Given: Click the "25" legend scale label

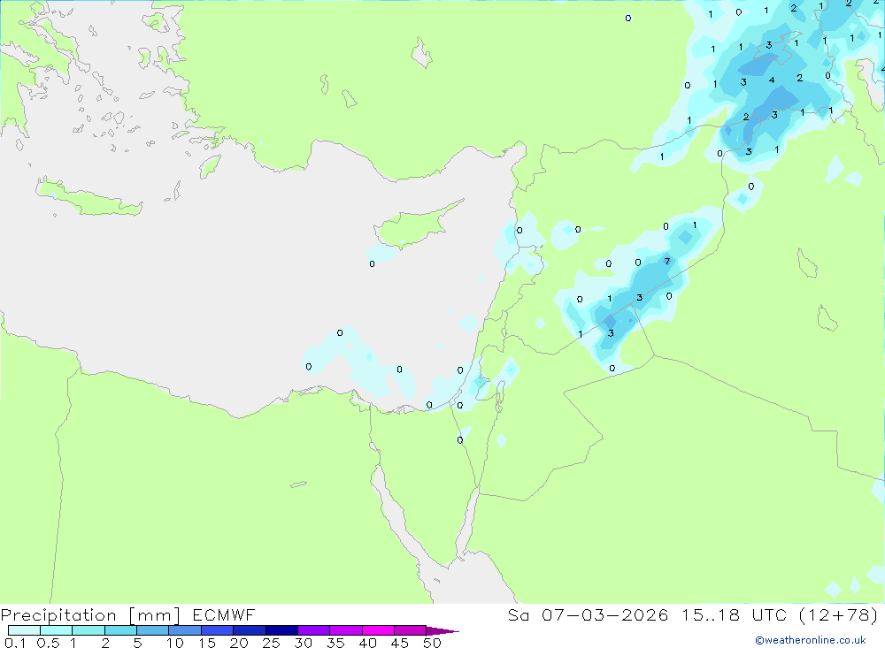Looking at the screenshot, I should (x=271, y=643).
